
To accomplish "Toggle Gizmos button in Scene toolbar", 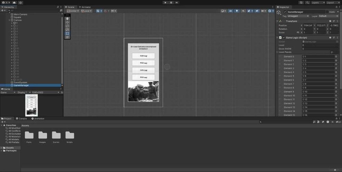I will click(269, 11).
